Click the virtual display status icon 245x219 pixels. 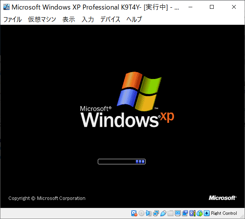point(178,213)
